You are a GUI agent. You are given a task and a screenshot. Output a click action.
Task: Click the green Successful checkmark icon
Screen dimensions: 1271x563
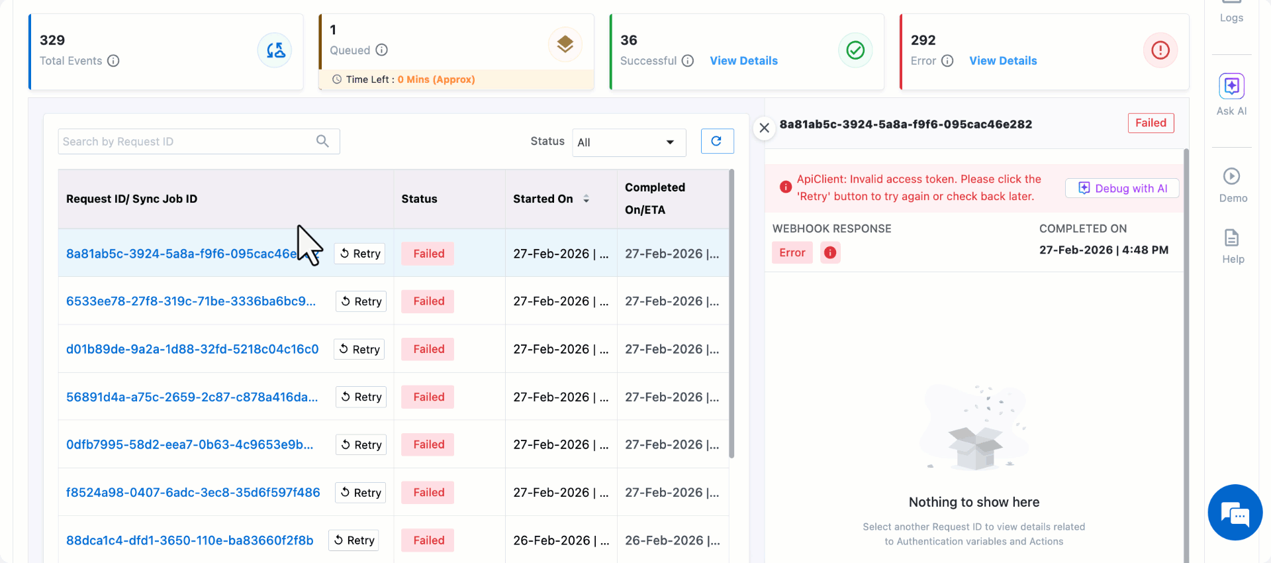[x=855, y=50]
